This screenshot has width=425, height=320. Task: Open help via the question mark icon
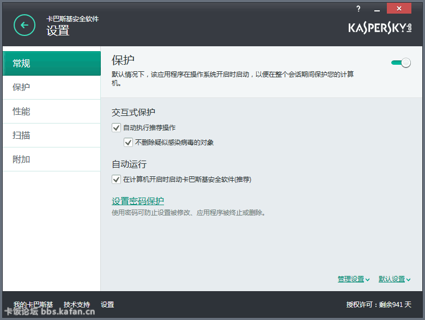tap(359, 9)
